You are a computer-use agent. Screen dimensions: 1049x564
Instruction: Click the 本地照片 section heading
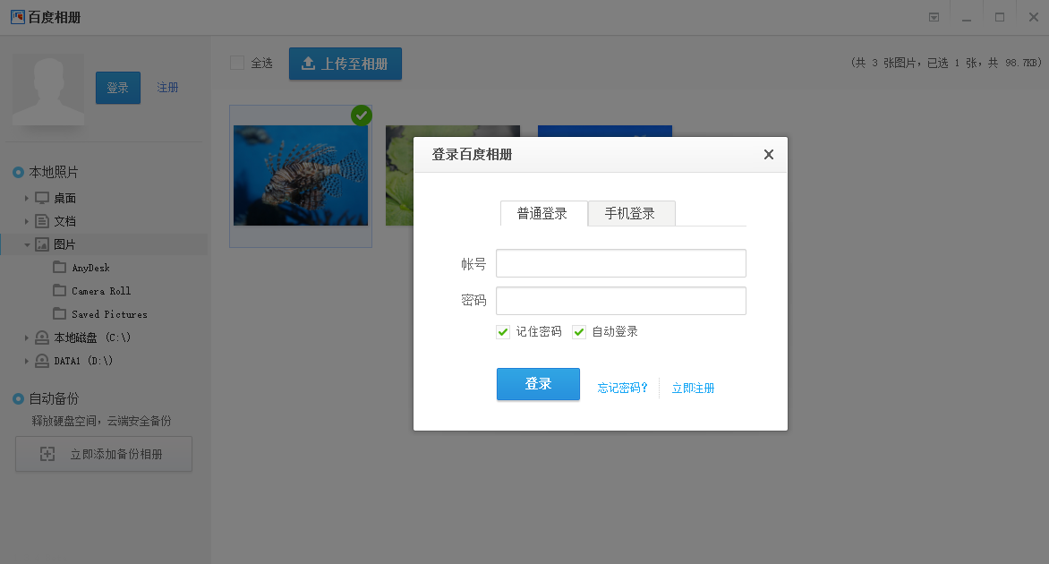54,173
